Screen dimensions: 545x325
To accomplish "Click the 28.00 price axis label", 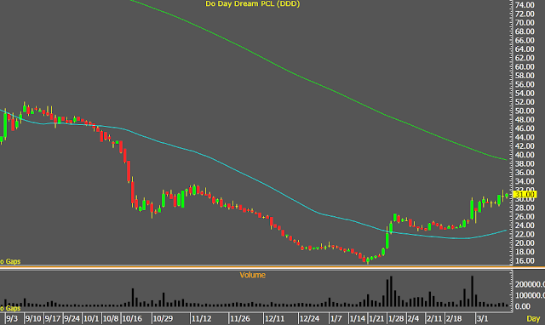I will point(525,208).
